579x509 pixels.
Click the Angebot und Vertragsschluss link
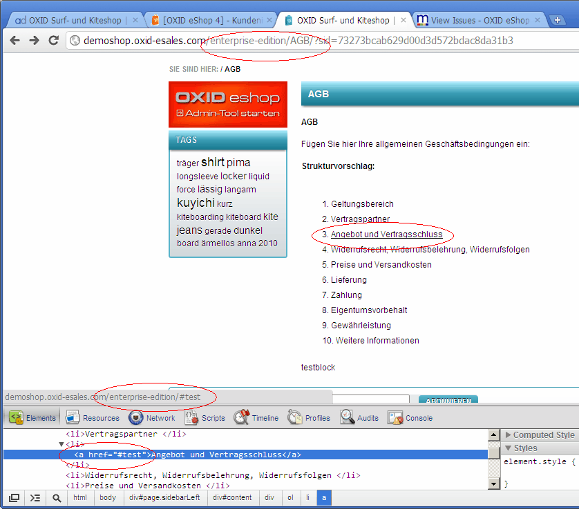[386, 234]
